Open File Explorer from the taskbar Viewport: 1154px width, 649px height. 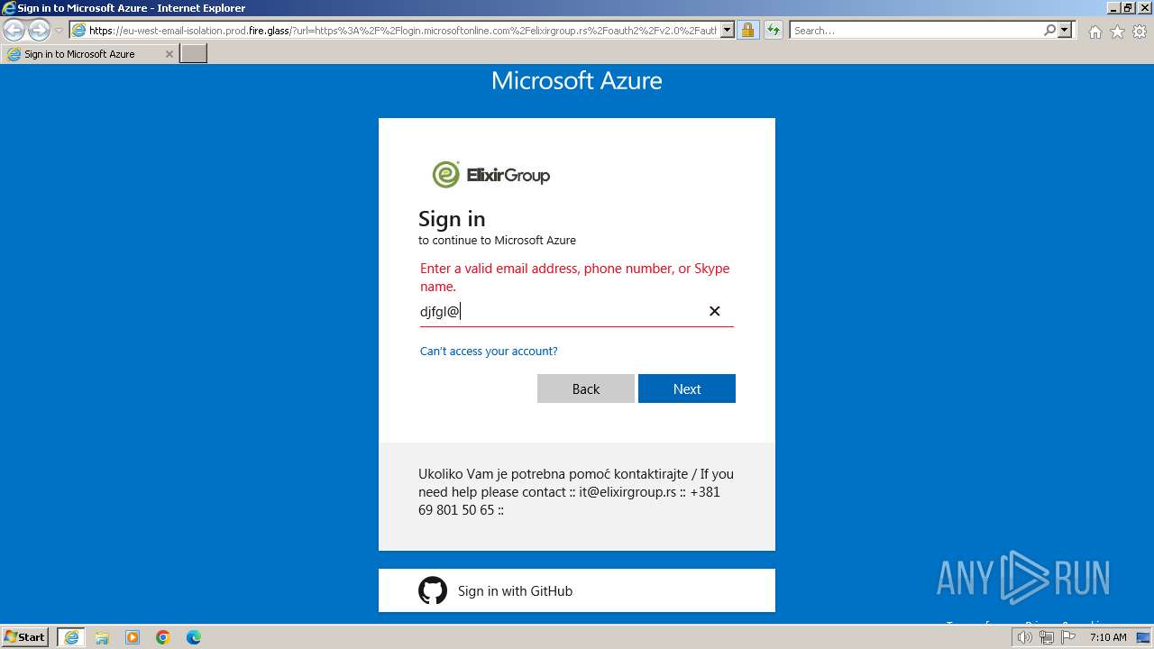click(x=102, y=637)
